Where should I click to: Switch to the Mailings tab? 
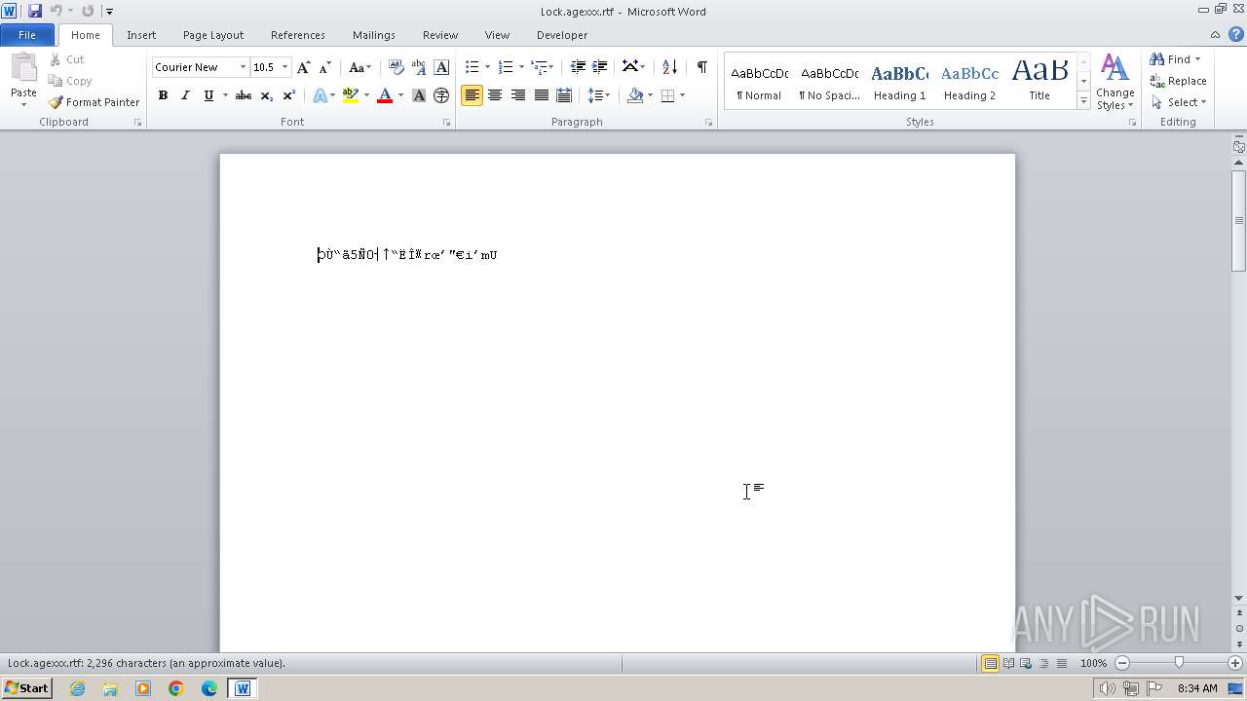tap(374, 35)
